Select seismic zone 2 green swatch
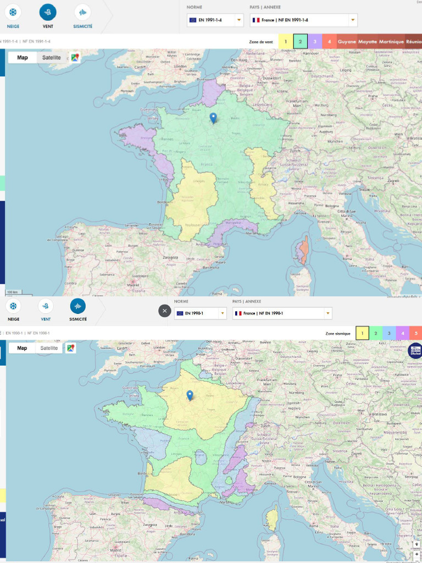 (x=376, y=334)
